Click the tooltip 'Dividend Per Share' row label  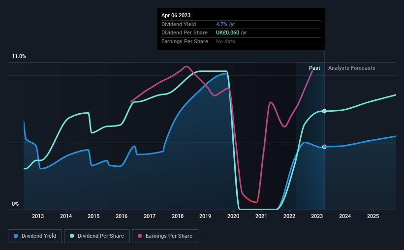tap(185, 33)
